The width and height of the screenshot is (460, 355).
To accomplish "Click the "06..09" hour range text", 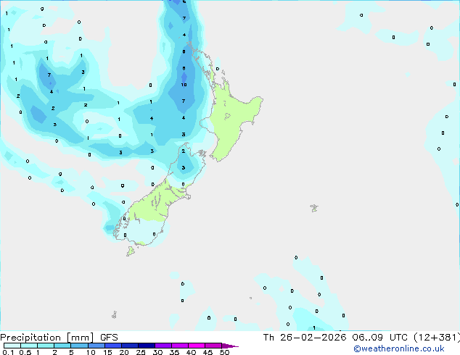I will 368,338.
